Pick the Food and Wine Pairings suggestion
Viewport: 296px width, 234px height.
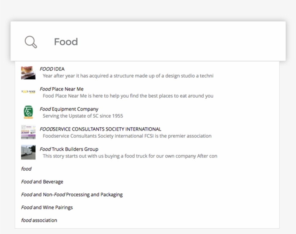pos(47,207)
